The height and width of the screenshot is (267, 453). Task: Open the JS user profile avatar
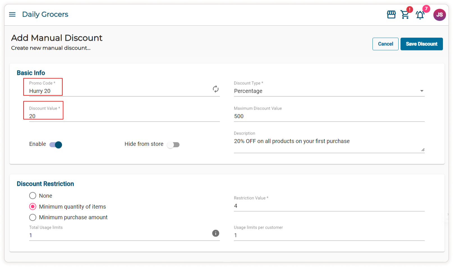[439, 15]
